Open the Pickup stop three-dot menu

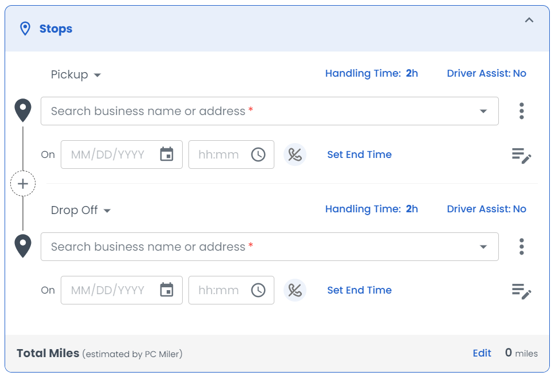(521, 111)
